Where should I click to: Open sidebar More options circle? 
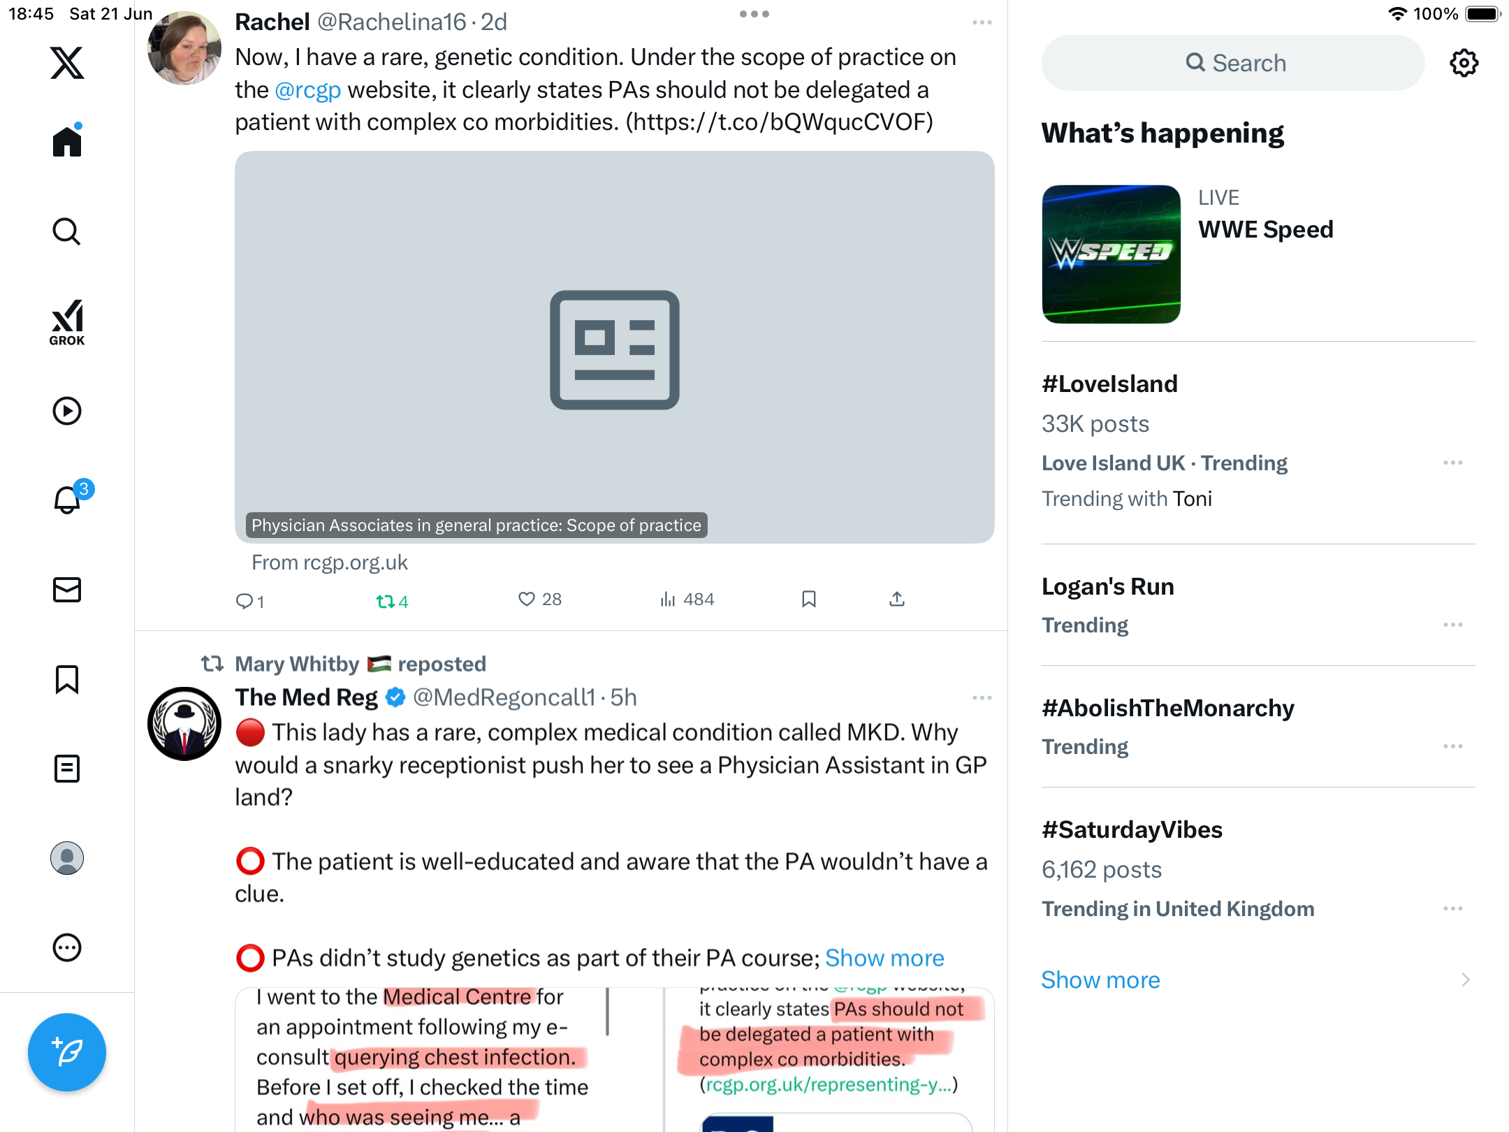point(67,948)
